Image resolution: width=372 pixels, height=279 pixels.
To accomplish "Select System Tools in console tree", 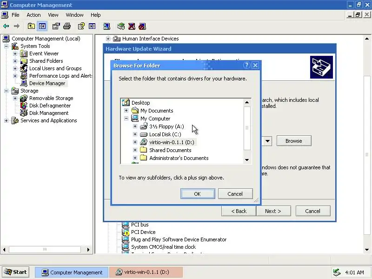I will (x=35, y=46).
